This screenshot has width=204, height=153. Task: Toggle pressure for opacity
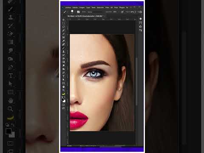pyautogui.click(x=122, y=12)
